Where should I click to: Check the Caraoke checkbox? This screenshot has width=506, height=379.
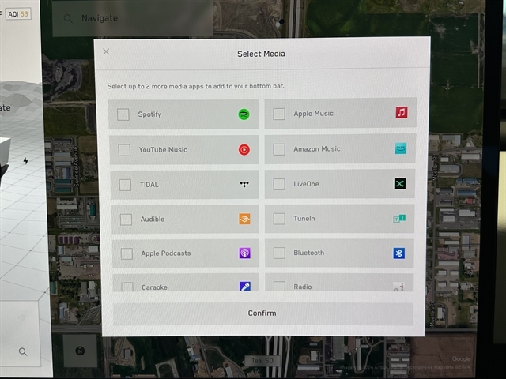point(126,287)
